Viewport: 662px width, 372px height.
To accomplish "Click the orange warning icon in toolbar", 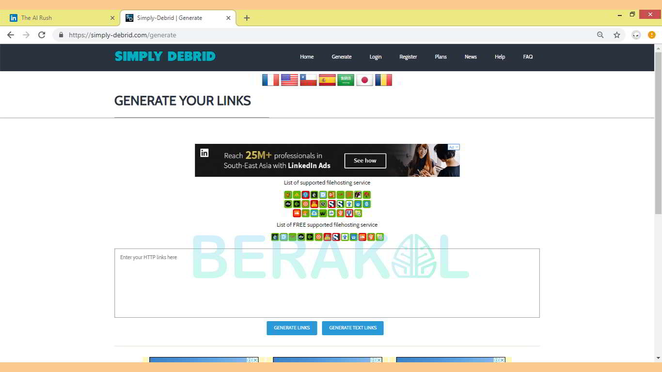I will (x=652, y=35).
